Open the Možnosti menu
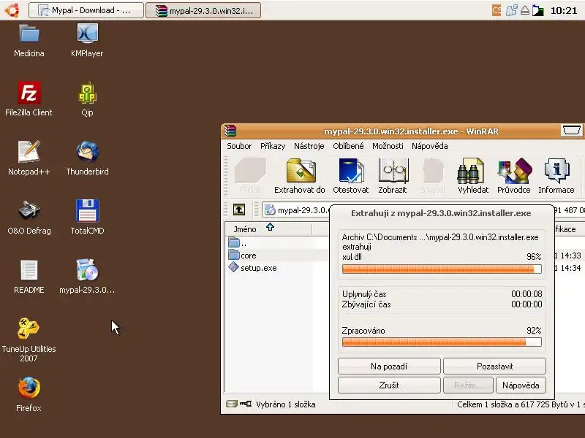585x438 pixels. tap(388, 146)
